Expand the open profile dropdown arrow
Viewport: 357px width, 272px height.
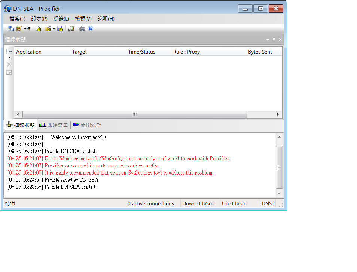tap(54, 29)
